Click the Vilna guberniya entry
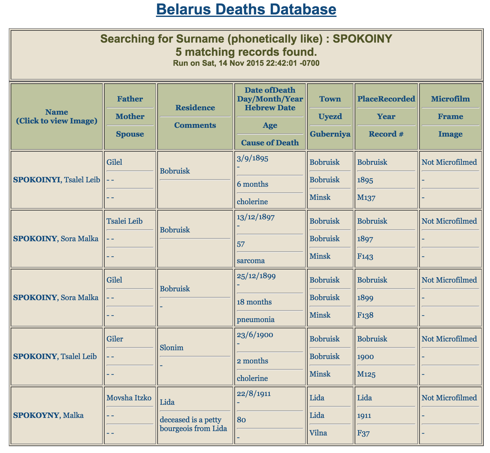The width and height of the screenshot is (490, 453). point(318,433)
